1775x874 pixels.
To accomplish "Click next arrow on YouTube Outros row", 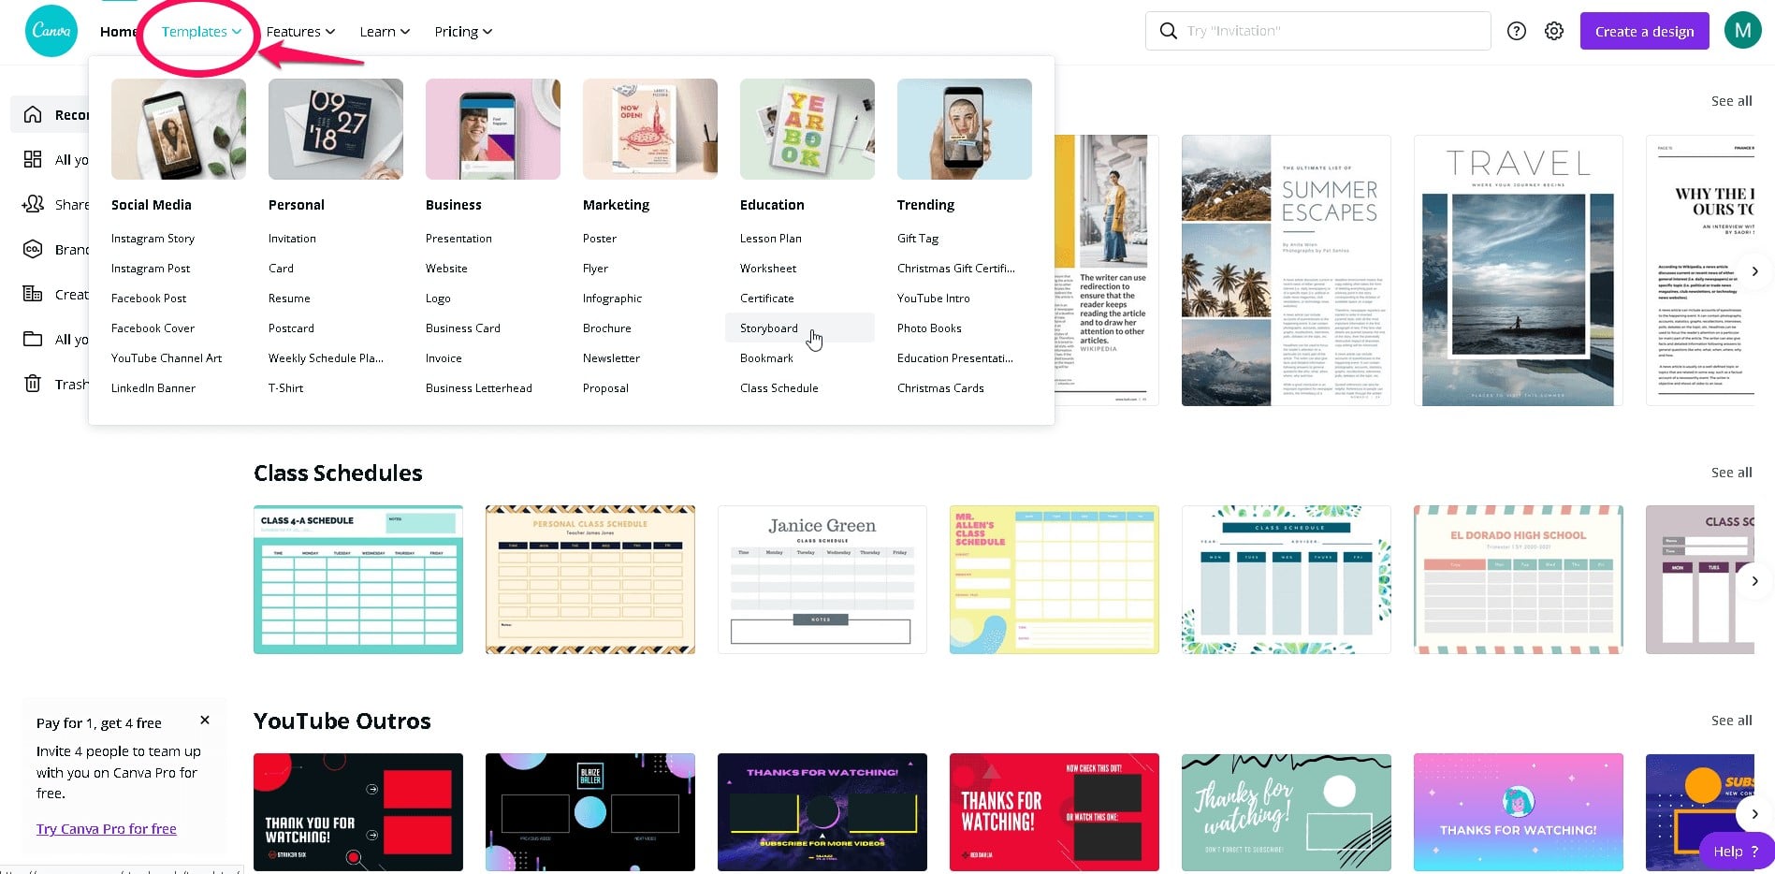I will click(x=1754, y=814).
